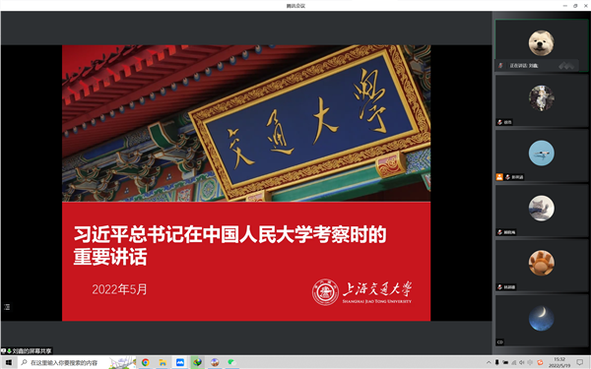The width and height of the screenshot is (591, 369).
Task: Click the orange round icon in system tray
Action: (x=540, y=362)
